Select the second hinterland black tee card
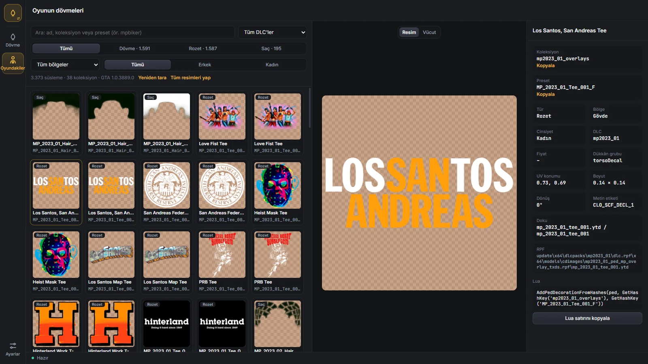The height and width of the screenshot is (364, 648). coord(222,325)
